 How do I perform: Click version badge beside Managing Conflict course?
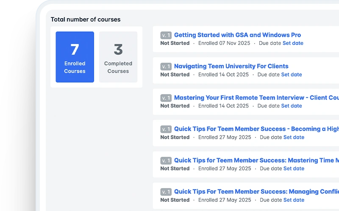click(166, 192)
